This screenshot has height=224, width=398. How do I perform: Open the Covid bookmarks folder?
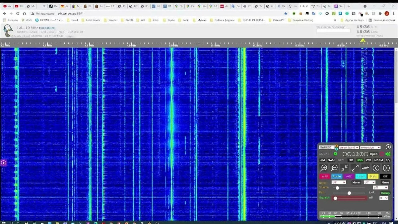pyautogui.click(x=72, y=20)
